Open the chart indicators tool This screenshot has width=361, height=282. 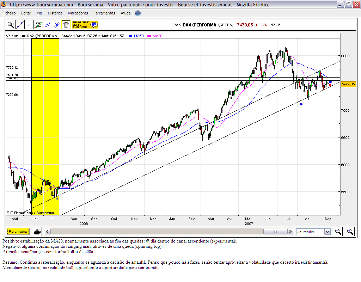38,25
